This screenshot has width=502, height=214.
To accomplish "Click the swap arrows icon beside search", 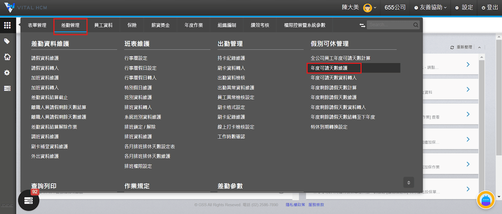I will (x=362, y=25).
